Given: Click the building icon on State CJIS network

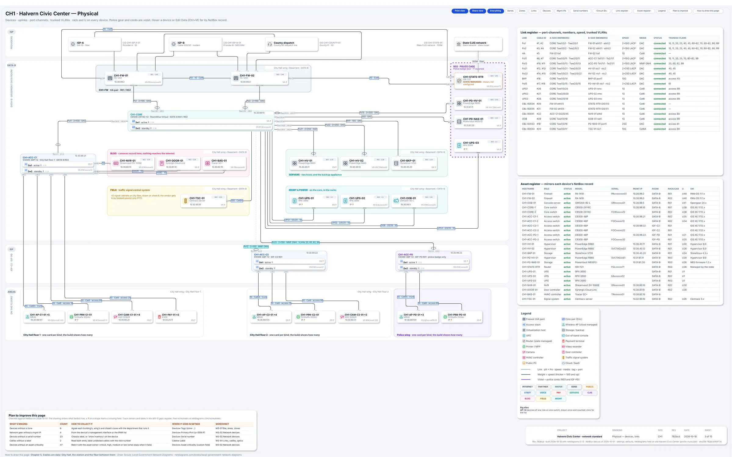Looking at the screenshot, I should [x=458, y=44].
